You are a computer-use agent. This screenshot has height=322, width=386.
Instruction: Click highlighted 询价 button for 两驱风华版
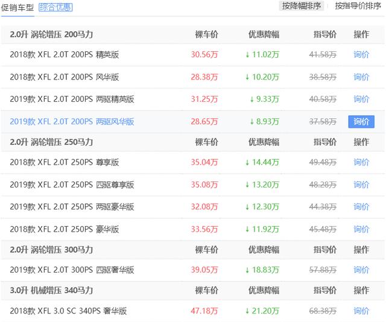(x=361, y=122)
